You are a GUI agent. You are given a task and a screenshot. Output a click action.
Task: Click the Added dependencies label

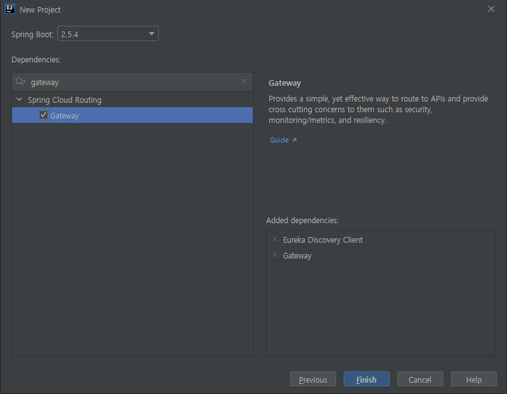pos(302,220)
